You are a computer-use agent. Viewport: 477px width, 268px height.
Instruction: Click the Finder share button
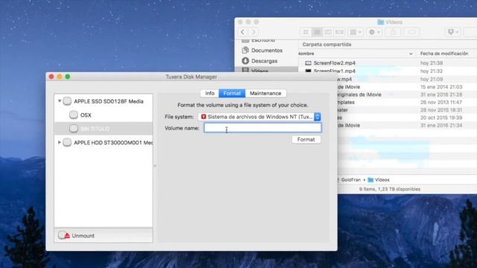click(393, 32)
